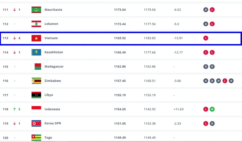Click the Togo flag icon
The width and height of the screenshot is (242, 142).
tap(36, 137)
